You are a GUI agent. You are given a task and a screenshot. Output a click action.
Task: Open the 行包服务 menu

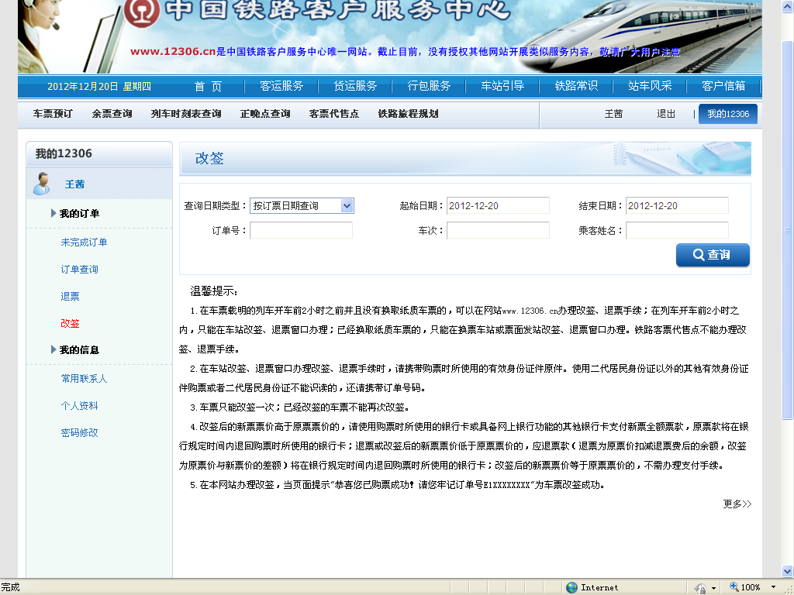click(x=429, y=86)
